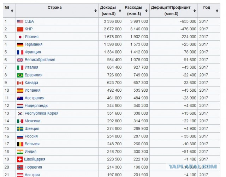
Task: Follow the Италия link
Action: tap(31, 67)
